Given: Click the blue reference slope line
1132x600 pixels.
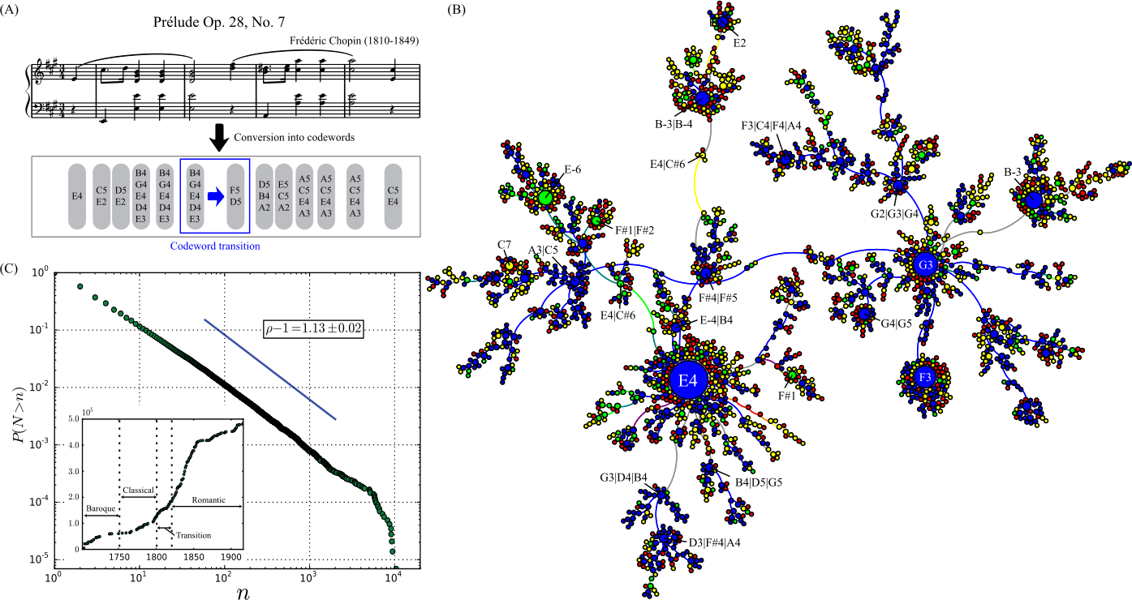Looking at the screenshot, I should tap(269, 370).
